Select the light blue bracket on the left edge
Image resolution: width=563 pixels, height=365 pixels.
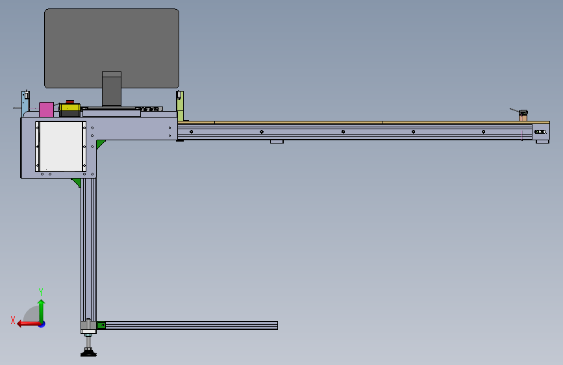click(25, 103)
